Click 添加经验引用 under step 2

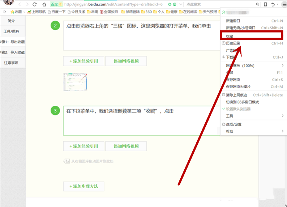(x=83, y=61)
